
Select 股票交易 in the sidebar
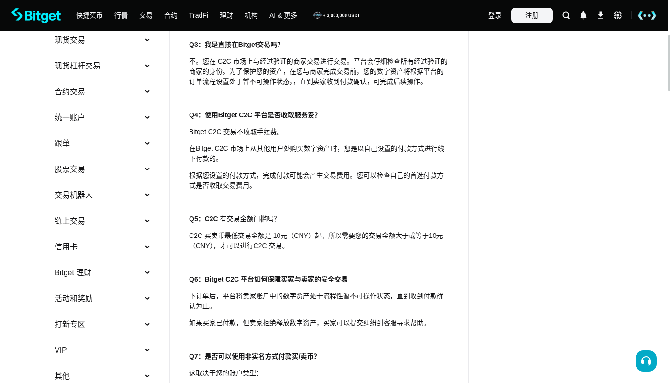coord(70,169)
